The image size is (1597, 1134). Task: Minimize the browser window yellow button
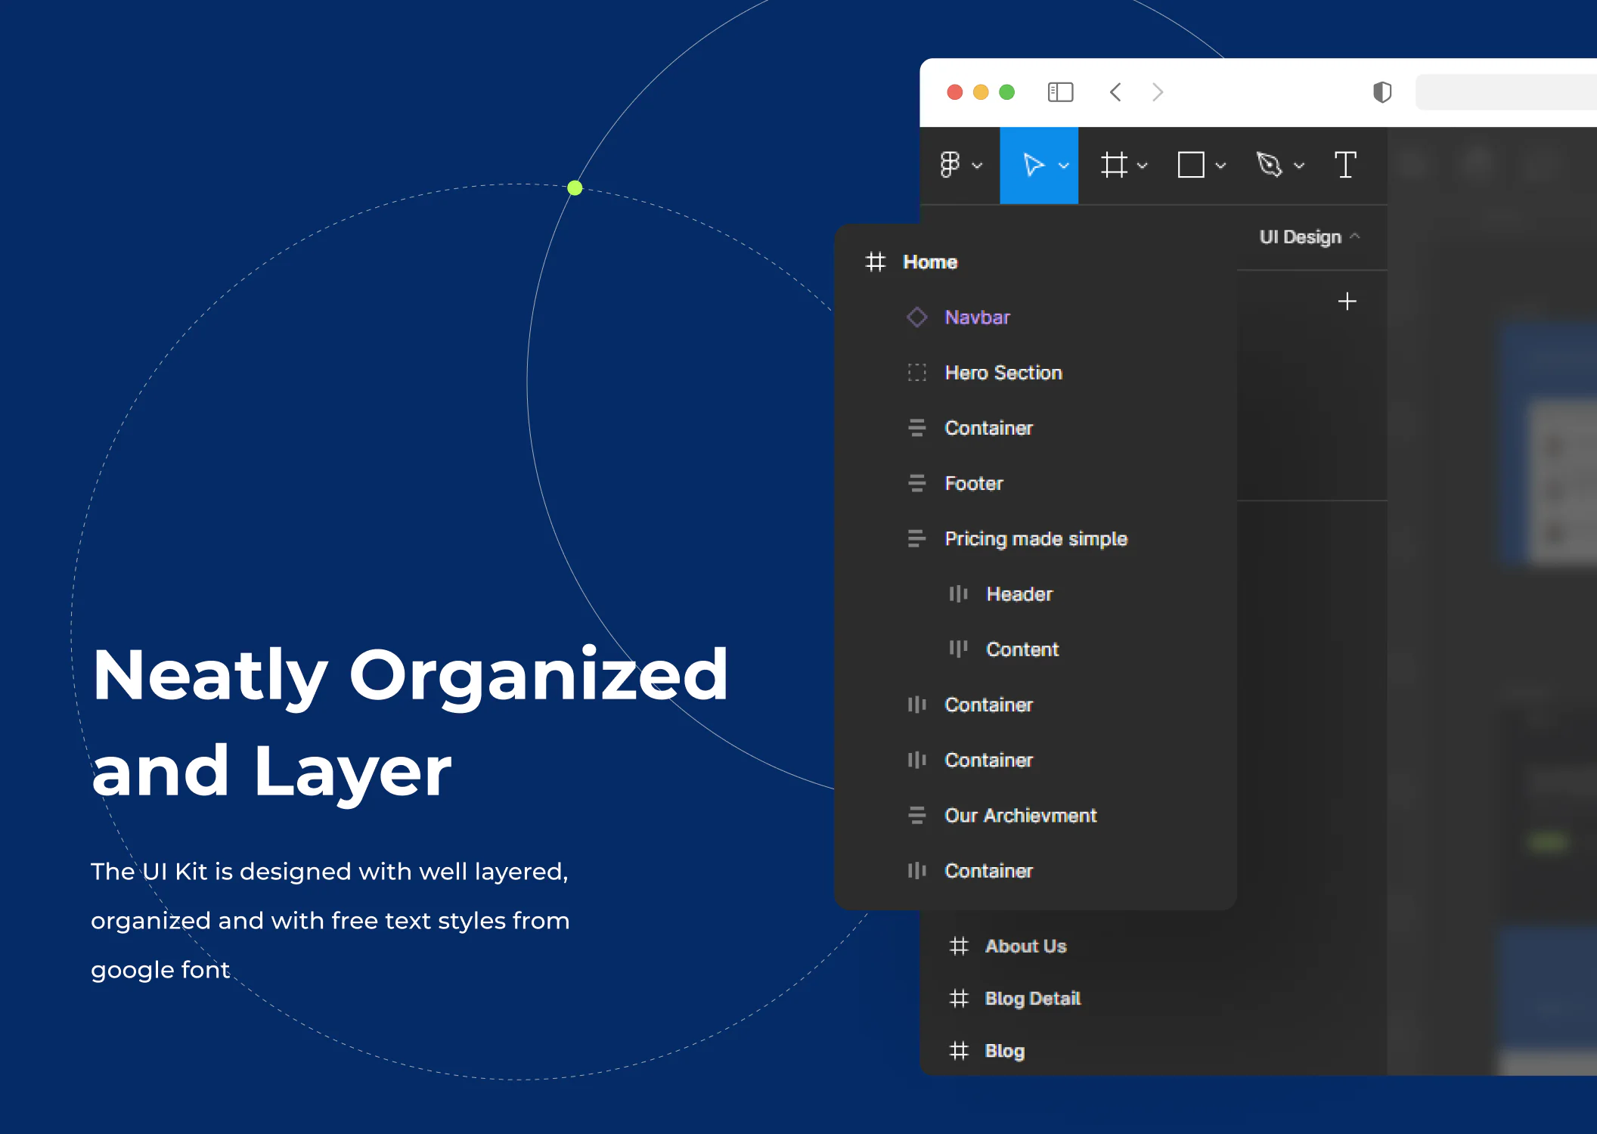coord(981,92)
